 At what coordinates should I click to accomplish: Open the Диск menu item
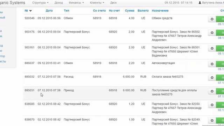pos(113,2)
